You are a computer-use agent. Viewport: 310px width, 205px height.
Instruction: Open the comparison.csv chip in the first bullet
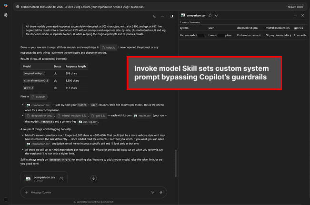38,105
